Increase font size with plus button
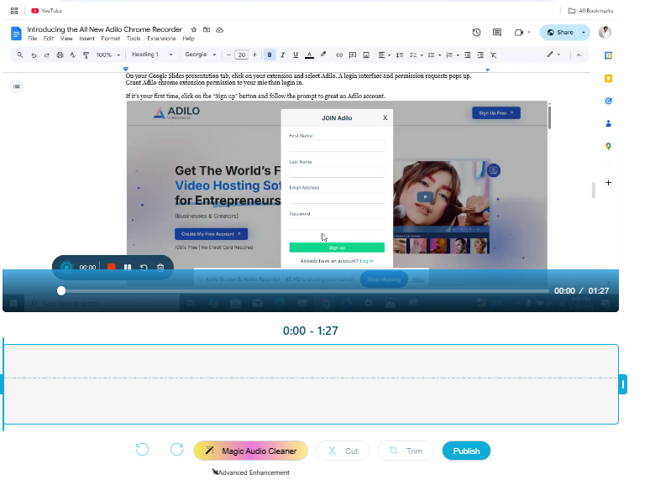Image resolution: width=650 pixels, height=490 pixels. (x=254, y=55)
